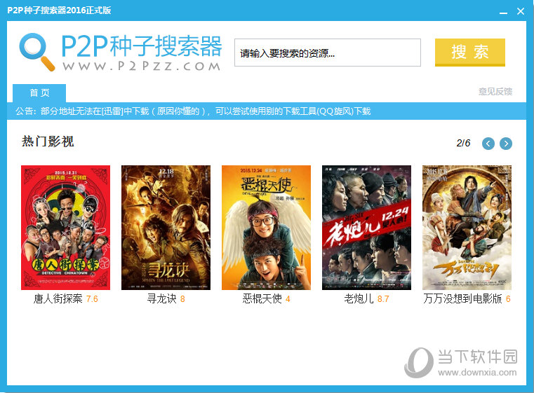Open the 寻龙诀 movie poster

(x=166, y=228)
